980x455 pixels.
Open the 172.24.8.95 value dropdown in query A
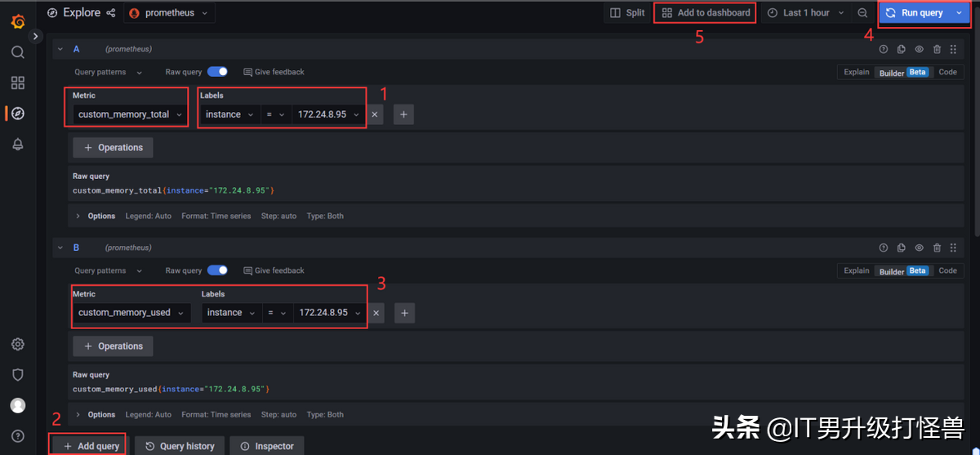coord(328,114)
